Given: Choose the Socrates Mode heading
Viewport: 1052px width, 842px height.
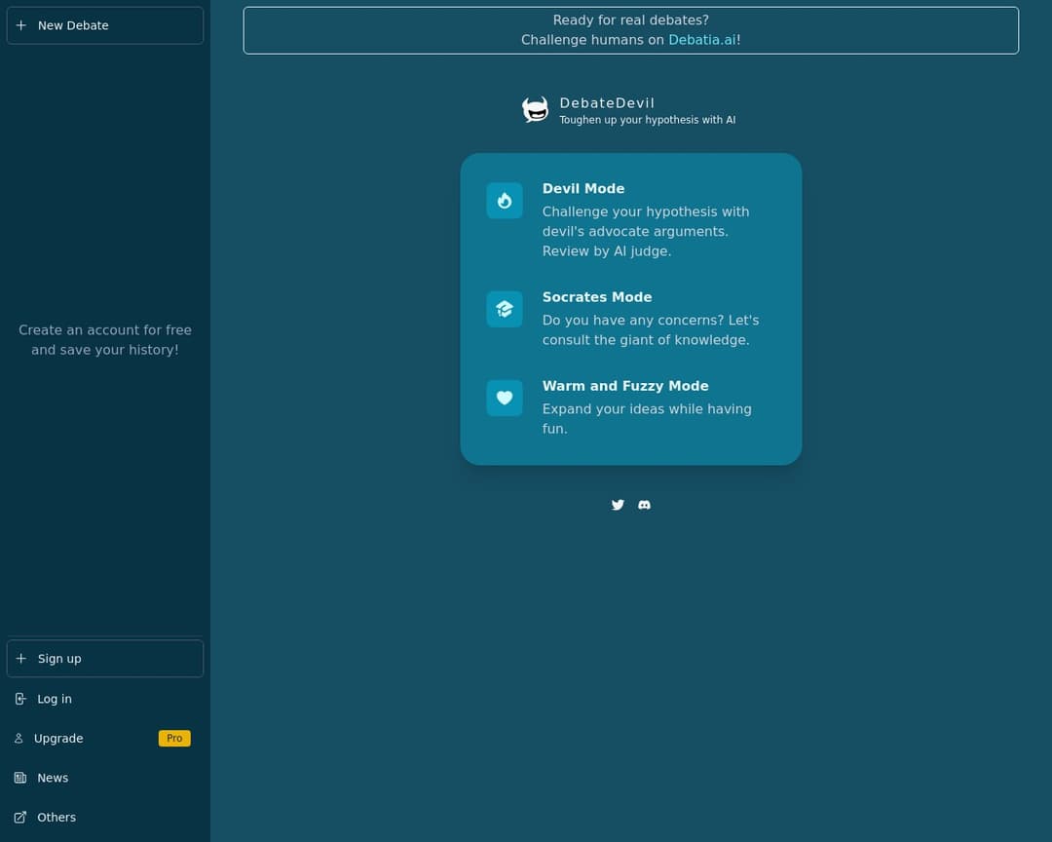Looking at the screenshot, I should point(597,297).
